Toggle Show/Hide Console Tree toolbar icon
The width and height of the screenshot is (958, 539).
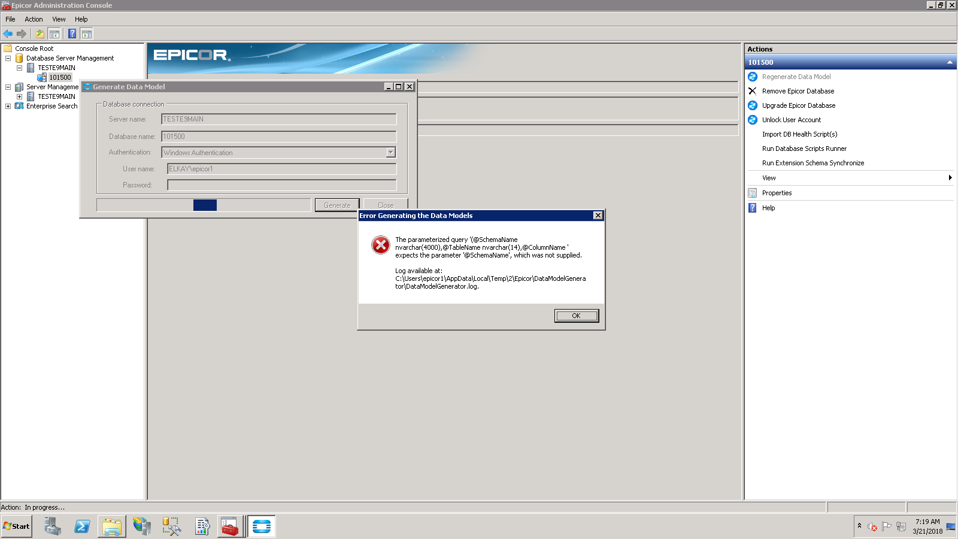[x=54, y=34]
